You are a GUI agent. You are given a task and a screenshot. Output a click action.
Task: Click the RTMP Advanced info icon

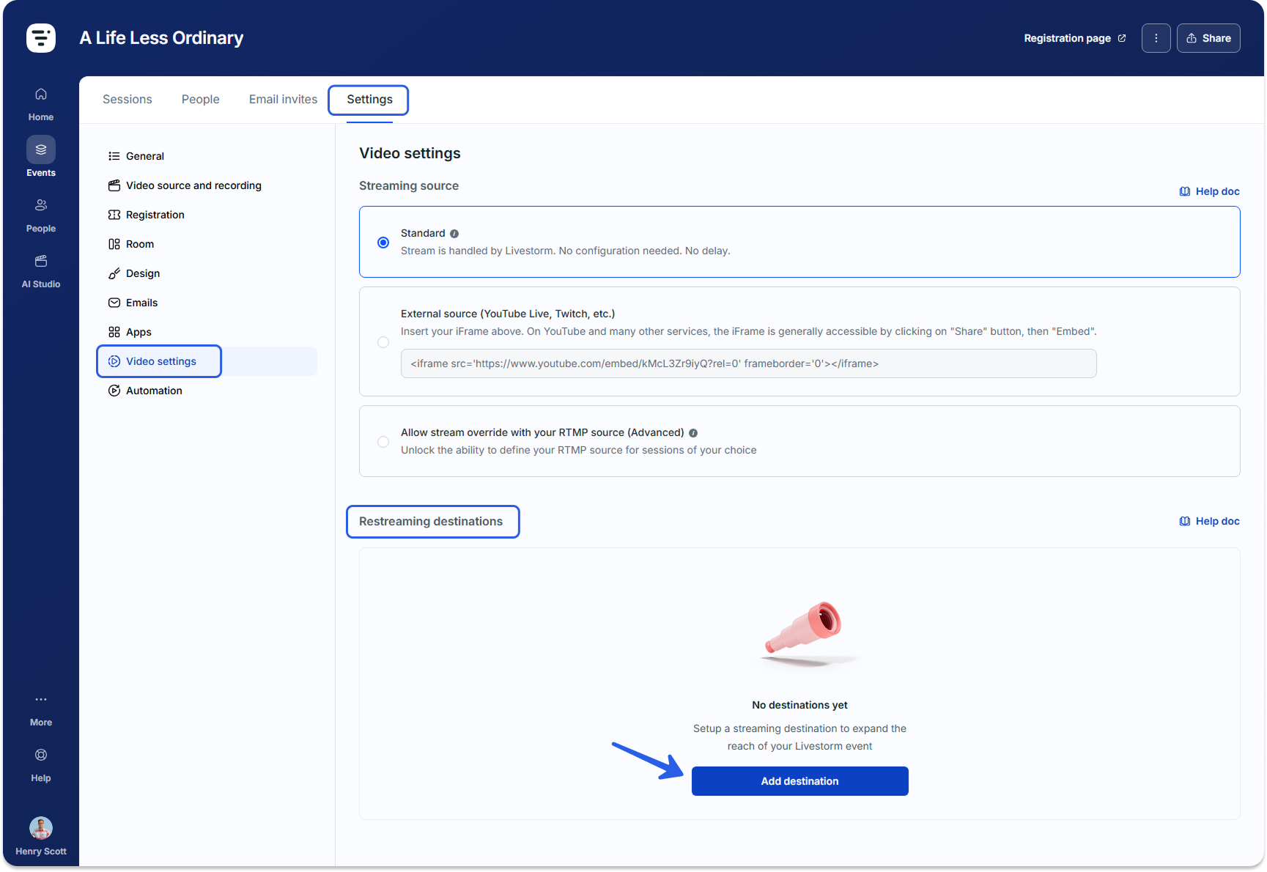(x=693, y=433)
